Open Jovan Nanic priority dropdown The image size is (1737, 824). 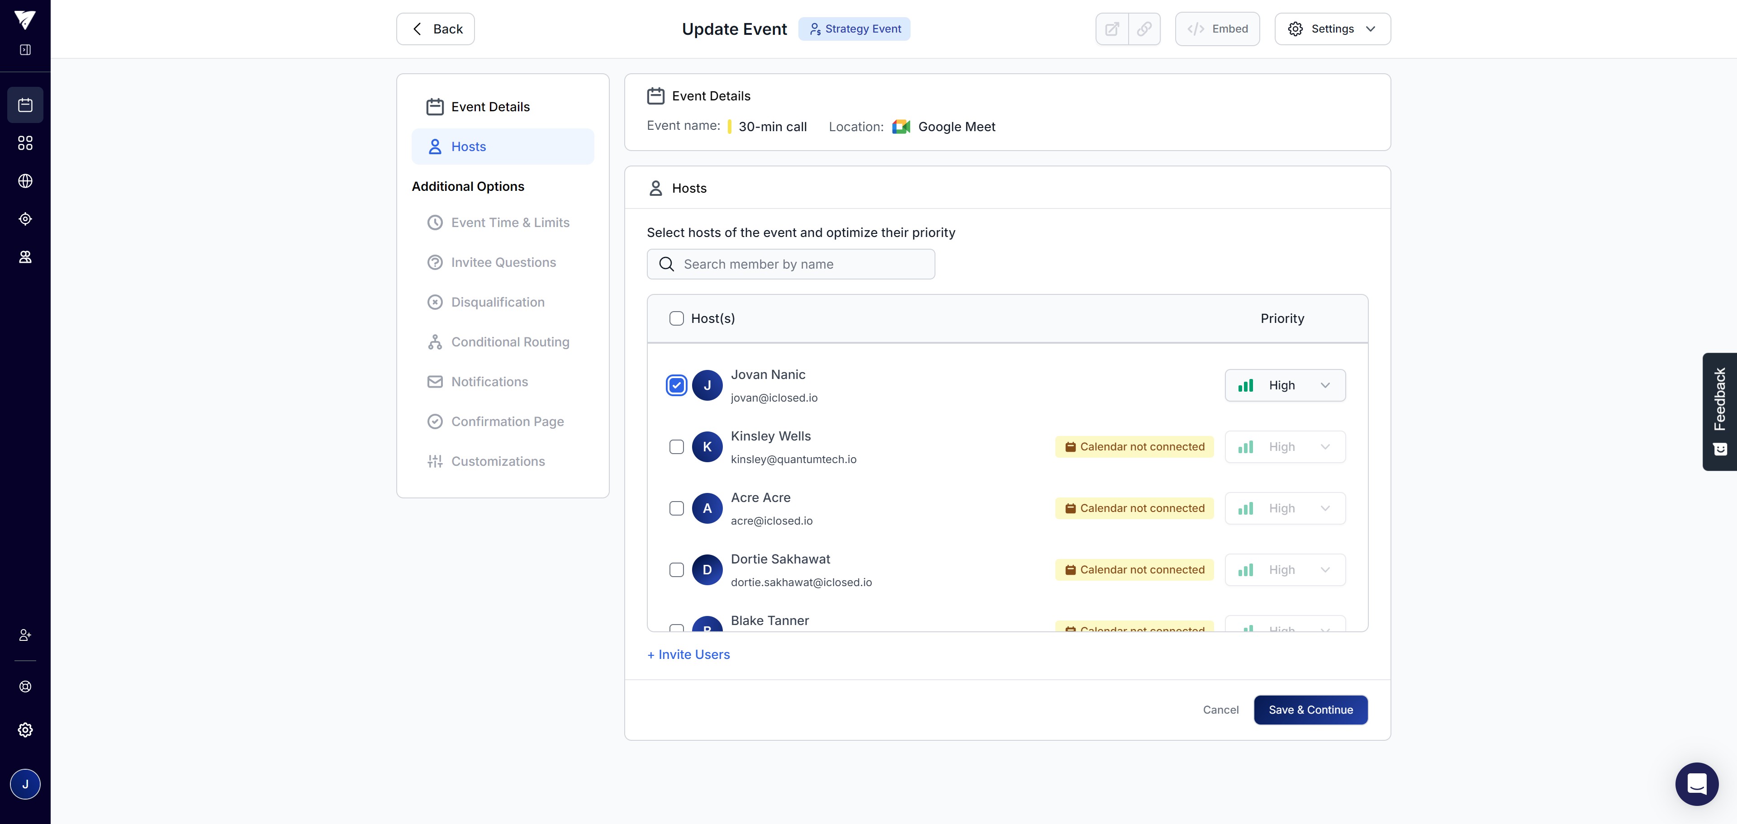coord(1285,385)
